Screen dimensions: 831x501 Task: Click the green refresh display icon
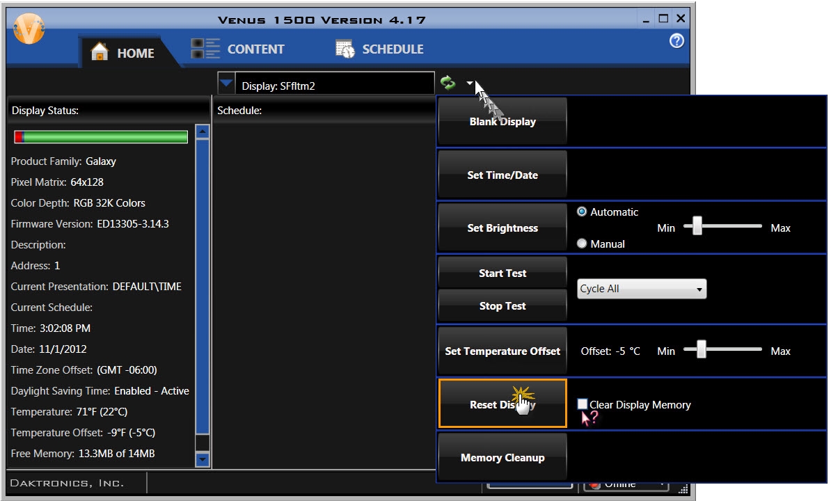pyautogui.click(x=448, y=83)
